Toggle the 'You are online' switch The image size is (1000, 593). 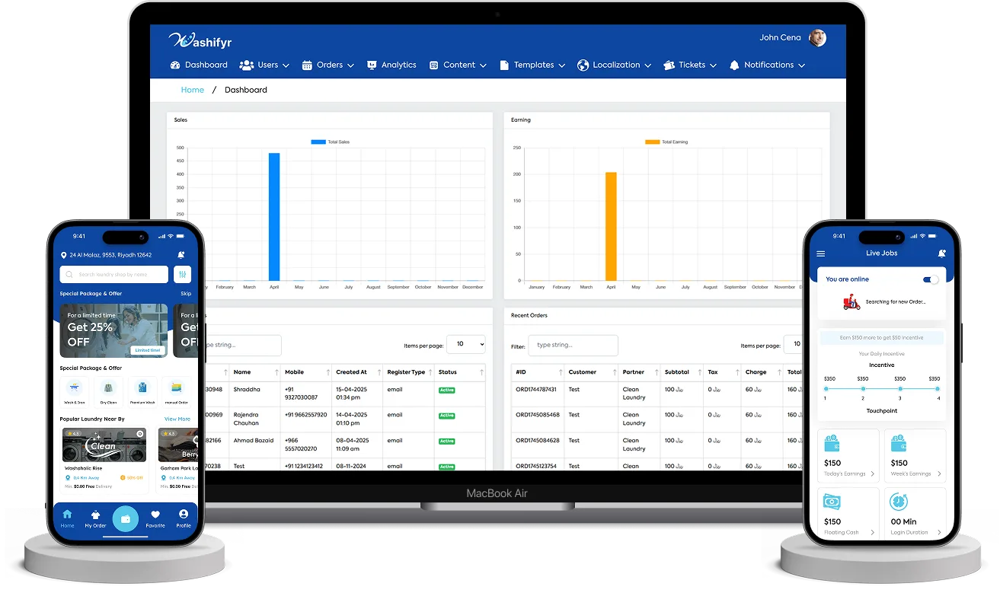point(931,279)
